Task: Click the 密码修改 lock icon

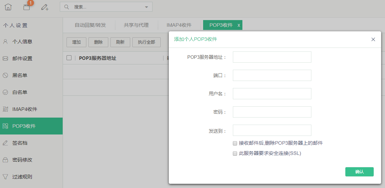Action: click(x=5, y=160)
